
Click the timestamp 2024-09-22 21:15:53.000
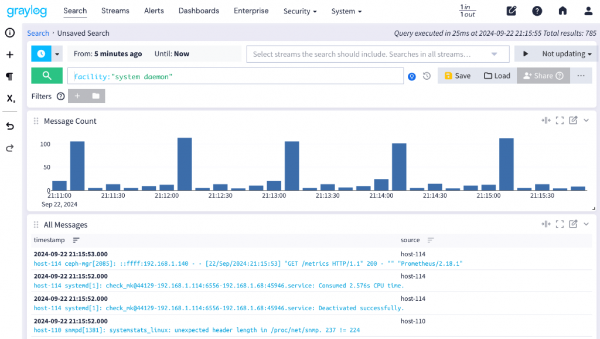[x=70, y=254]
